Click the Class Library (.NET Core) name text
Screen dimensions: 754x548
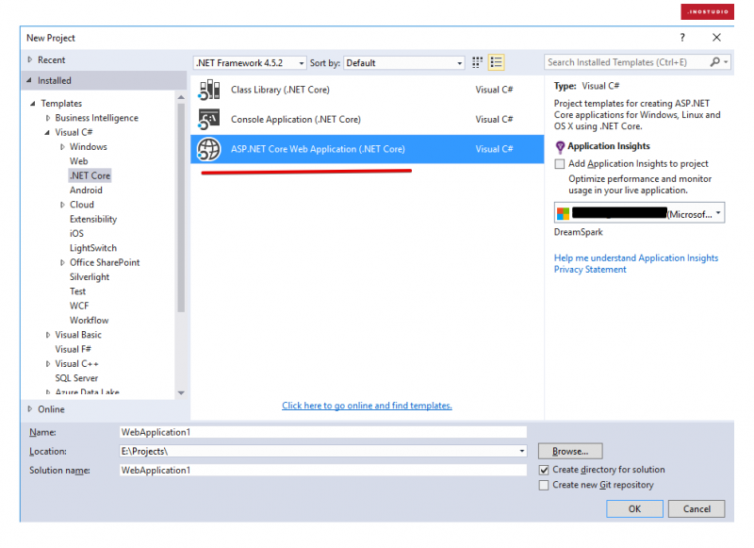280,90
